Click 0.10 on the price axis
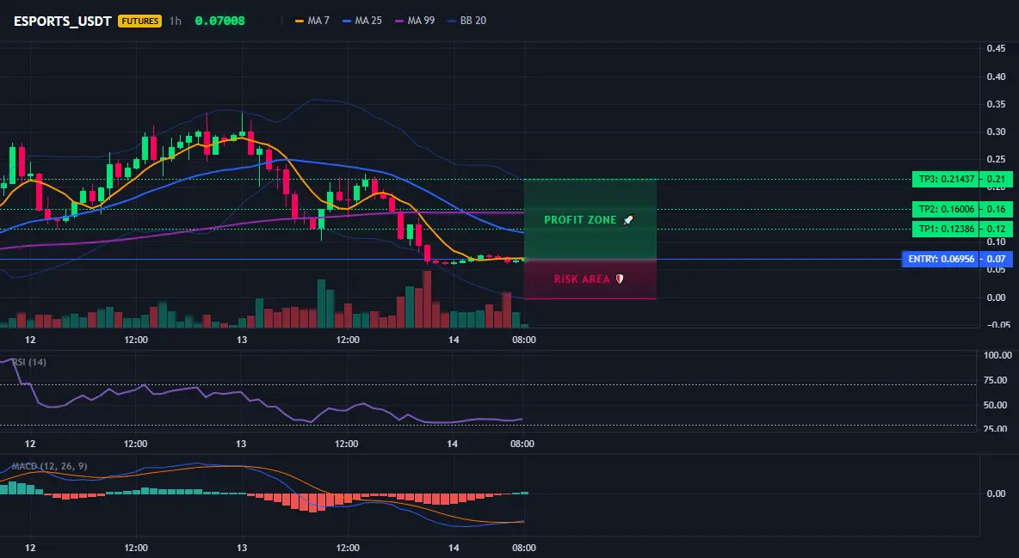Viewport: 1019px width, 558px height. click(997, 242)
